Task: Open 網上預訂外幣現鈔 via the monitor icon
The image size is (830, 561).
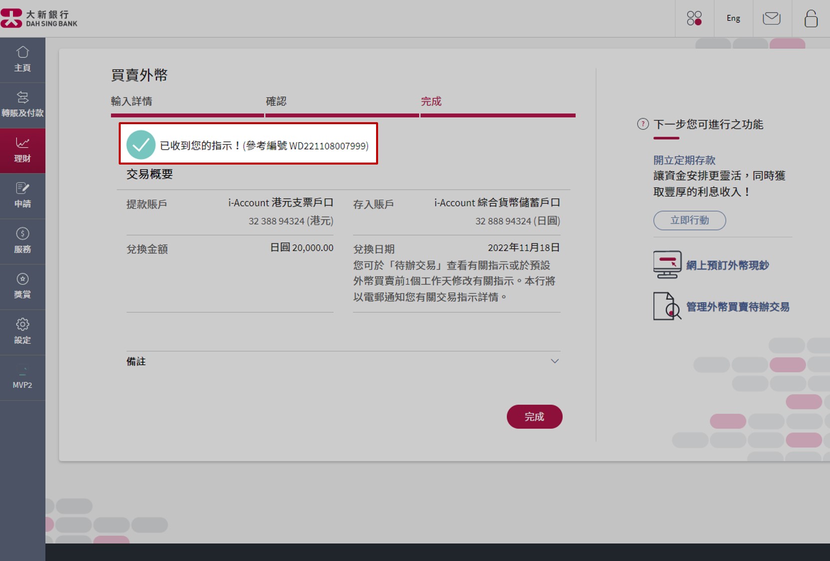Action: click(x=667, y=264)
